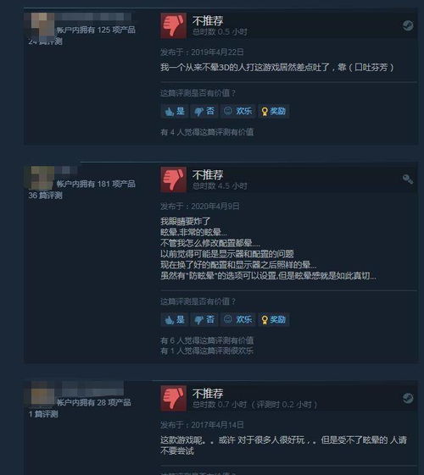Open the 36 篇评测 link of second reviewer

coord(46,196)
